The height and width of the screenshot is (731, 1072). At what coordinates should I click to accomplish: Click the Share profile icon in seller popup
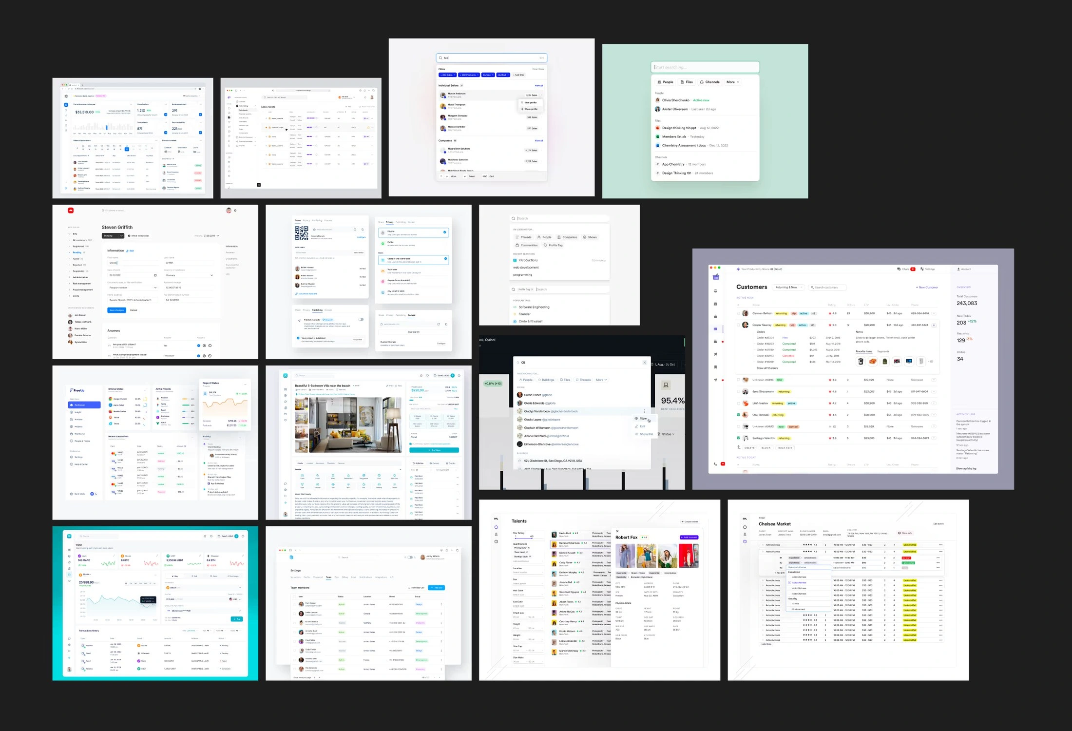(x=522, y=109)
